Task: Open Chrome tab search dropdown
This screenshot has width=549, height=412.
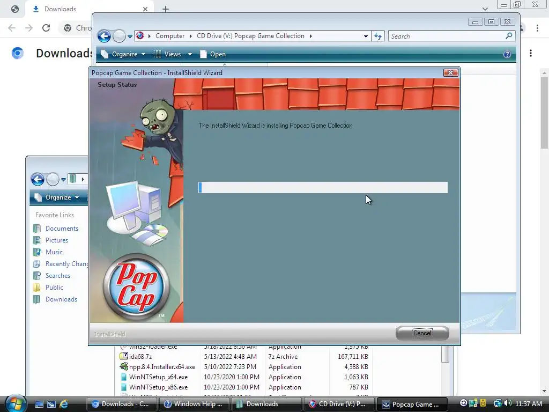Action: (x=485, y=9)
